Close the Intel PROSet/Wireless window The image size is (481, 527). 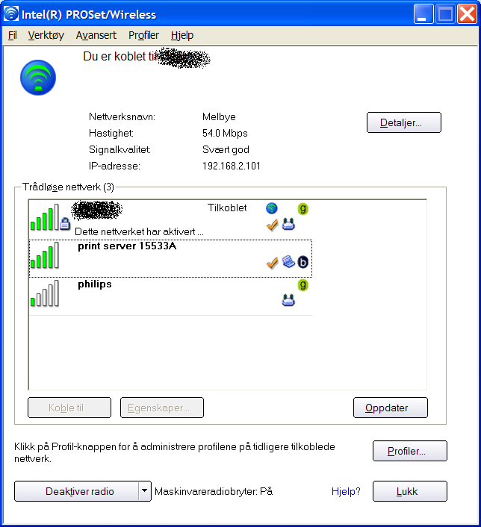click(x=468, y=14)
